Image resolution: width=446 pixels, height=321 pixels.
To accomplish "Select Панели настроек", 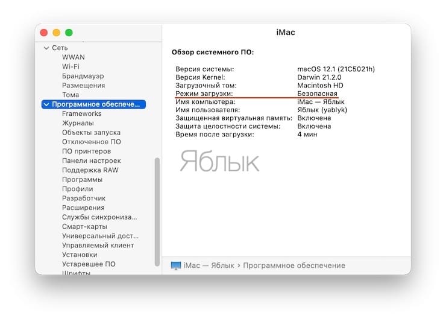I will (91, 160).
